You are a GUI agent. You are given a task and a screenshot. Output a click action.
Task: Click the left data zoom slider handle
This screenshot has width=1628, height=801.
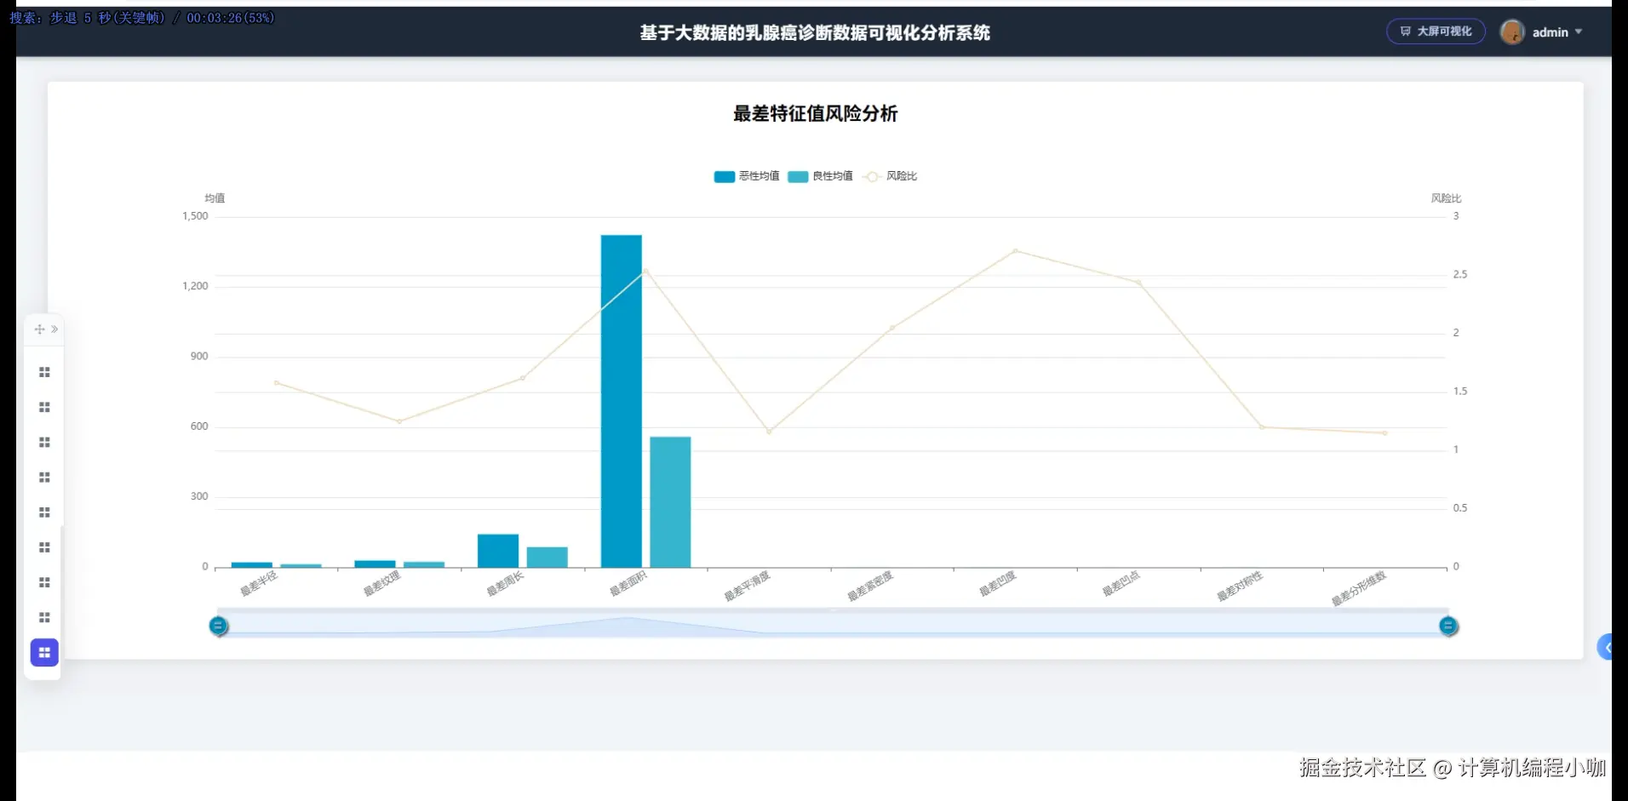point(218,626)
